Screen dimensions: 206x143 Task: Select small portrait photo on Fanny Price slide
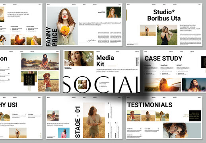(x=114, y=12)
